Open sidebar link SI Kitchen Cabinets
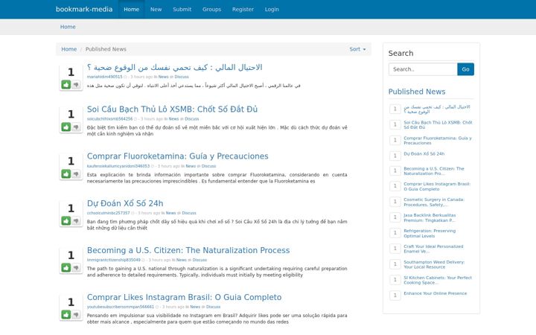This screenshot has width=536, height=335. coord(438,281)
